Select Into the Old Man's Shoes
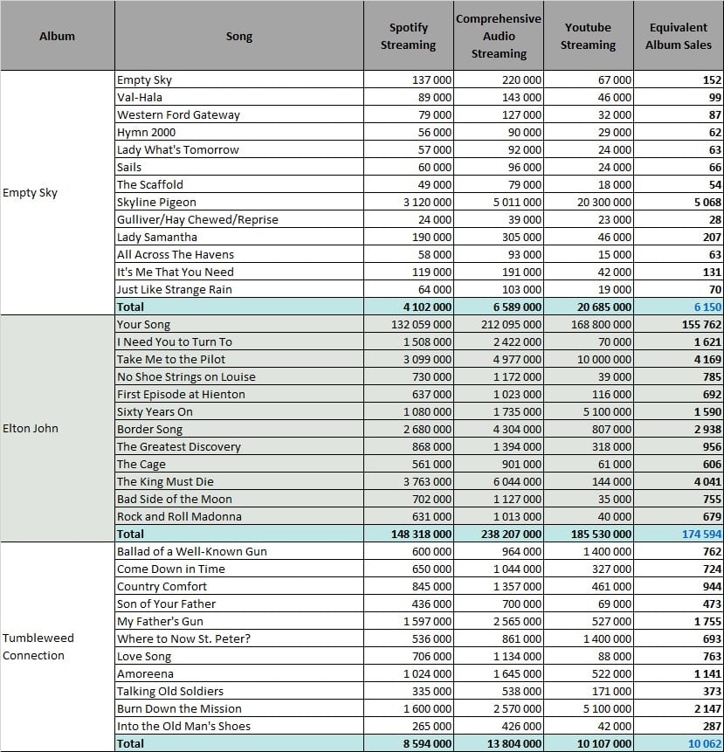The width and height of the screenshot is (724, 752). (x=238, y=726)
